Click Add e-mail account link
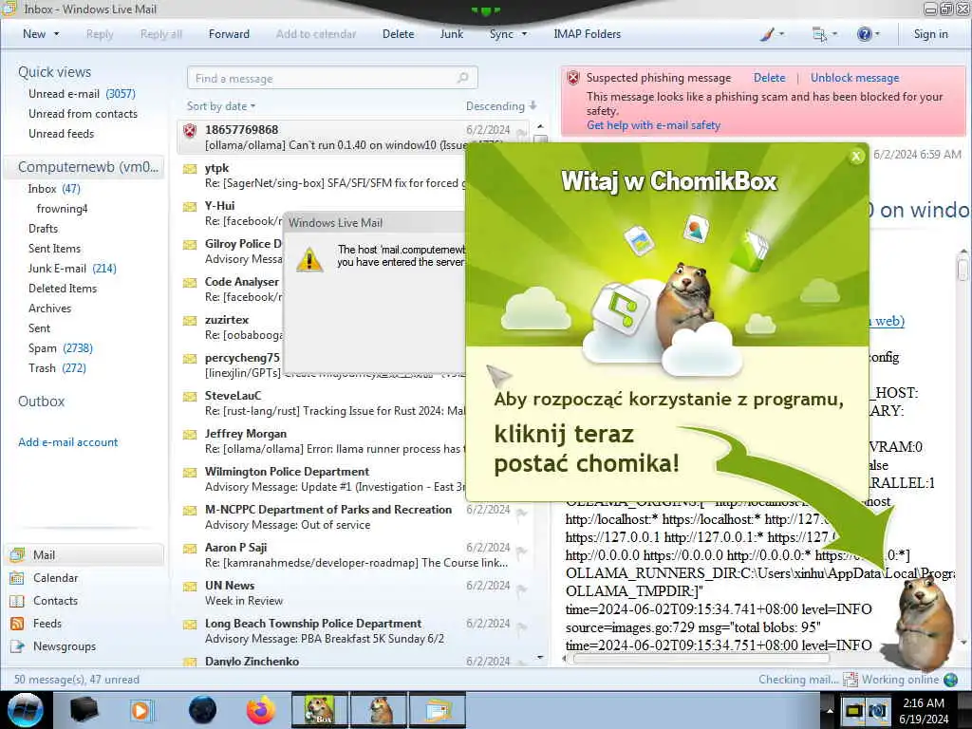The height and width of the screenshot is (729, 972). tap(68, 442)
